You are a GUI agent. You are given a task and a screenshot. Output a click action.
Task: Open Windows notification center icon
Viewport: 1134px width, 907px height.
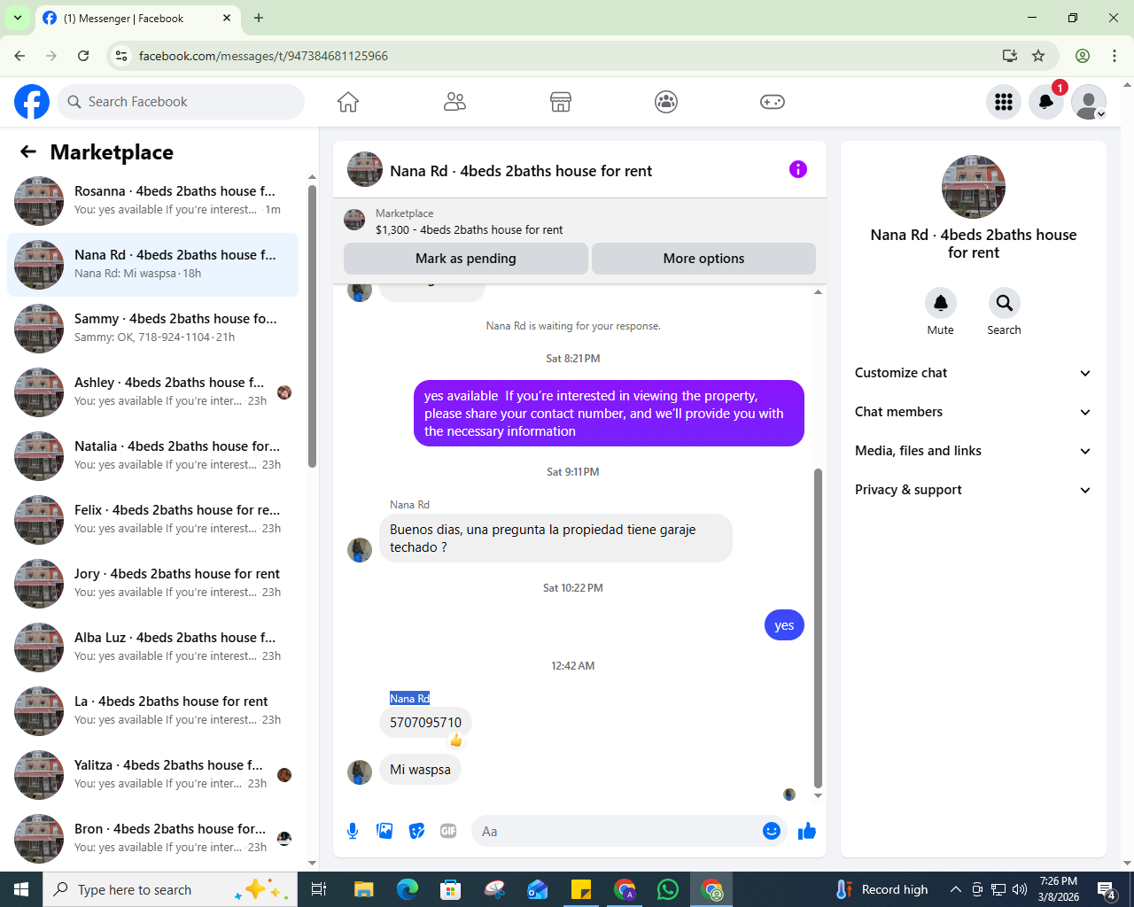[1107, 889]
